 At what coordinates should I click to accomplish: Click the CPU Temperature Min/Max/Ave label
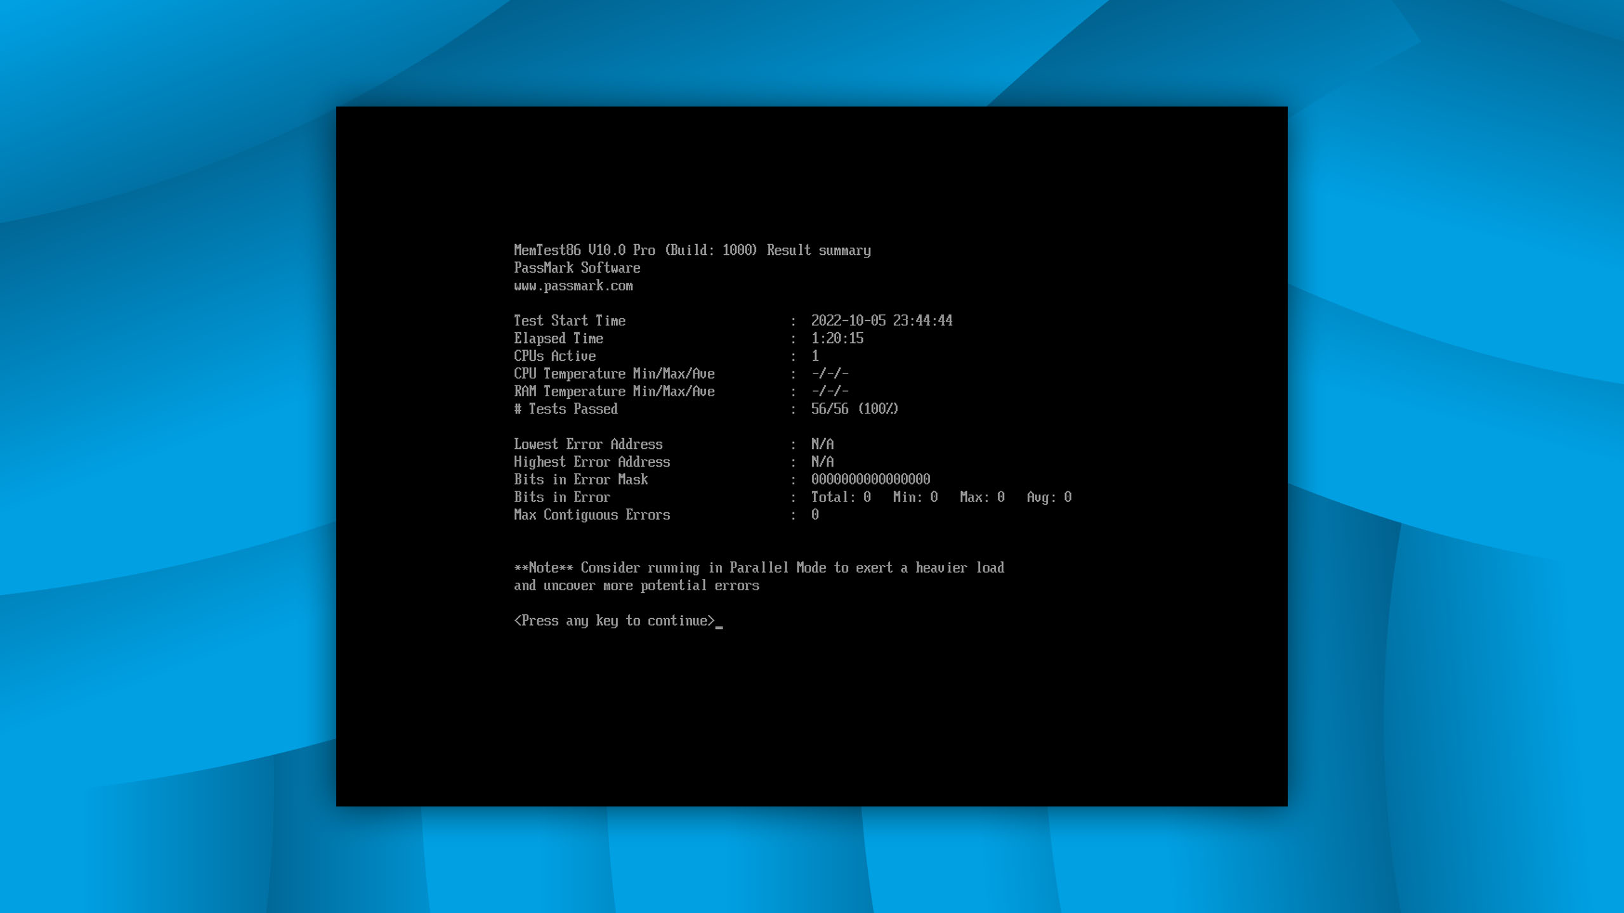[x=614, y=374]
